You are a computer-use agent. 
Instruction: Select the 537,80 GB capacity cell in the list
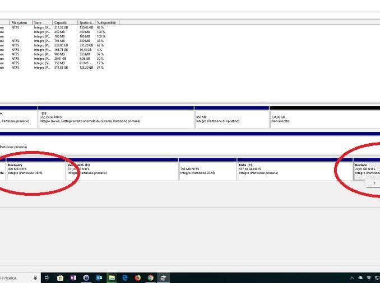pos(61,45)
